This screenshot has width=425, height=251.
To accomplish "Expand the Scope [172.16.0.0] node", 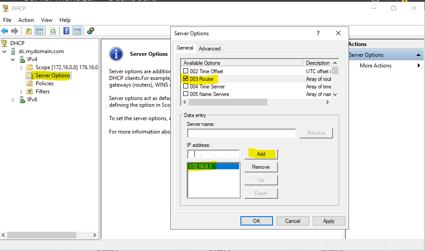I will [21, 67].
